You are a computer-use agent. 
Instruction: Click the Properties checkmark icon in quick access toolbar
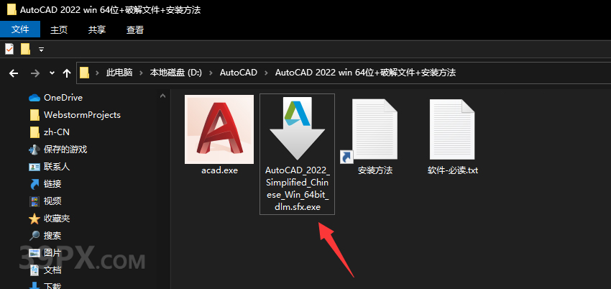pyautogui.click(x=9, y=49)
